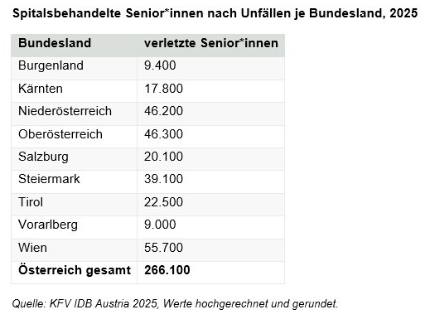Click the Quelle KFV IDB source note
This screenshot has width=430, height=324.
pos(175,304)
